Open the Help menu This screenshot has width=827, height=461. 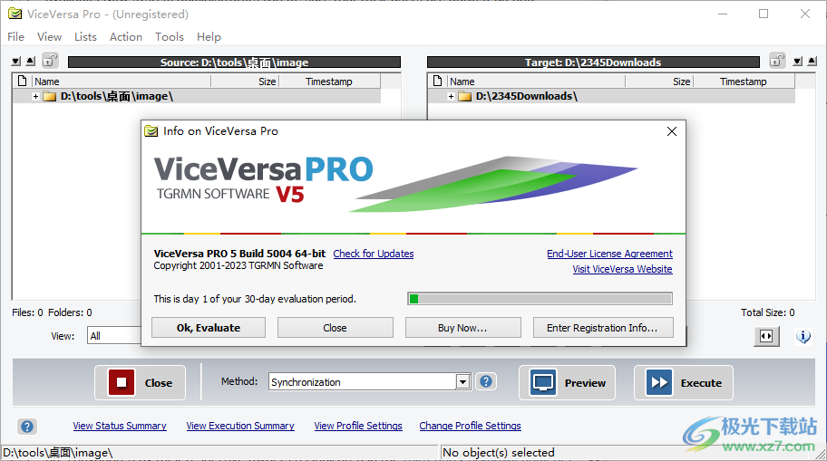209,37
